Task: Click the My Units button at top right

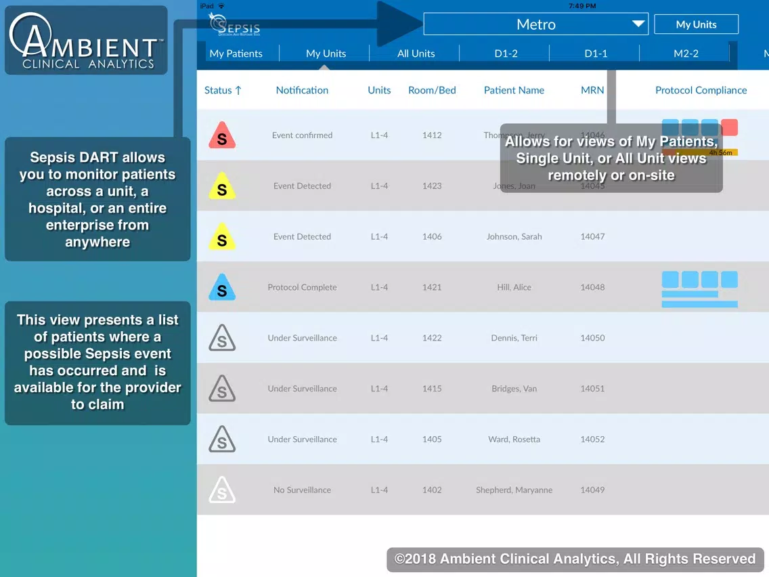Action: [696, 24]
